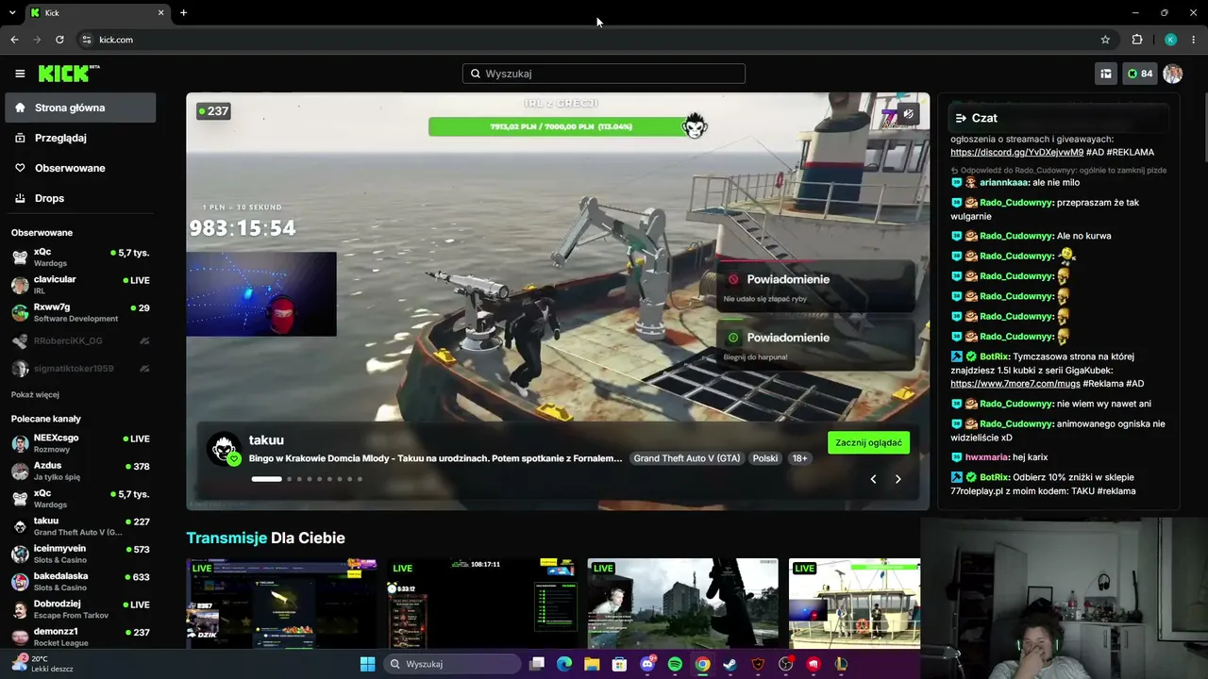Reload the kick.com page
1208x679 pixels.
(59, 40)
